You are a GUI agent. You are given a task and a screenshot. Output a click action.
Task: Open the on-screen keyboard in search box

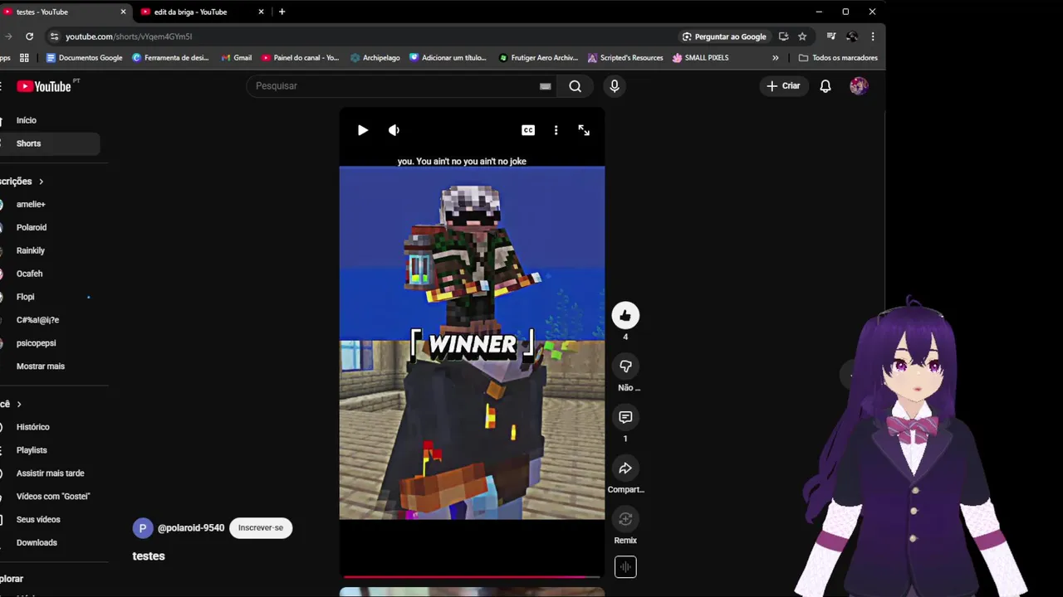[x=545, y=86]
